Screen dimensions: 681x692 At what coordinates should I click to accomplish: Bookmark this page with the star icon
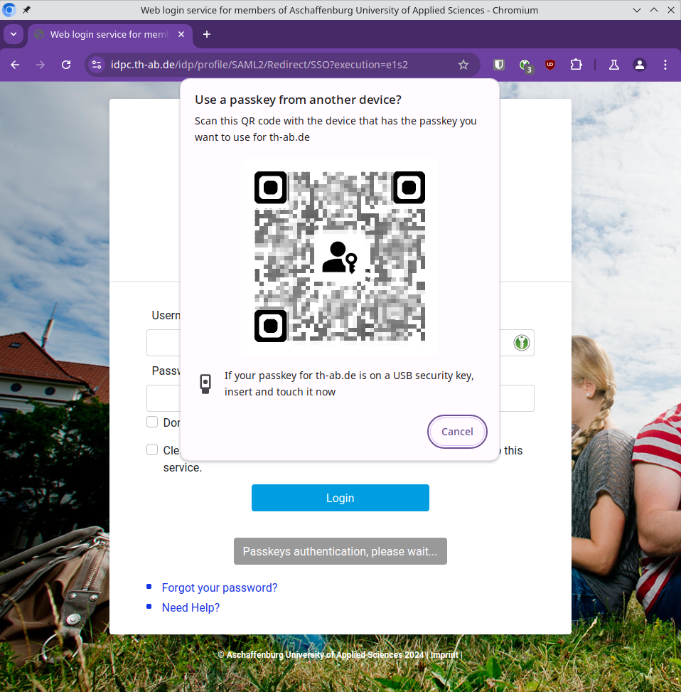click(463, 65)
